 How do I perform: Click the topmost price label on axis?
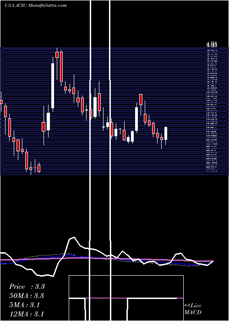(212, 44)
